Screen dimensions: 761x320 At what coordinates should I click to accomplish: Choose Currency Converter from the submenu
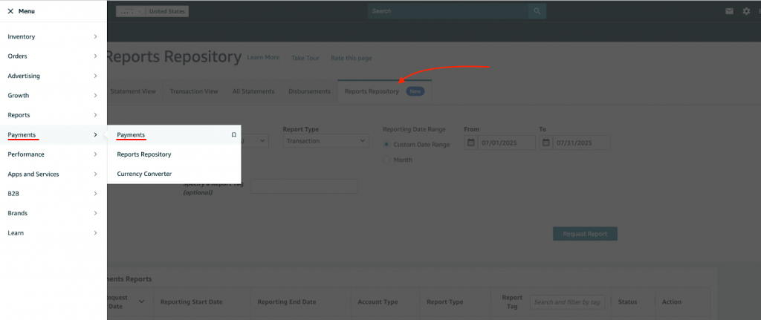(x=144, y=174)
